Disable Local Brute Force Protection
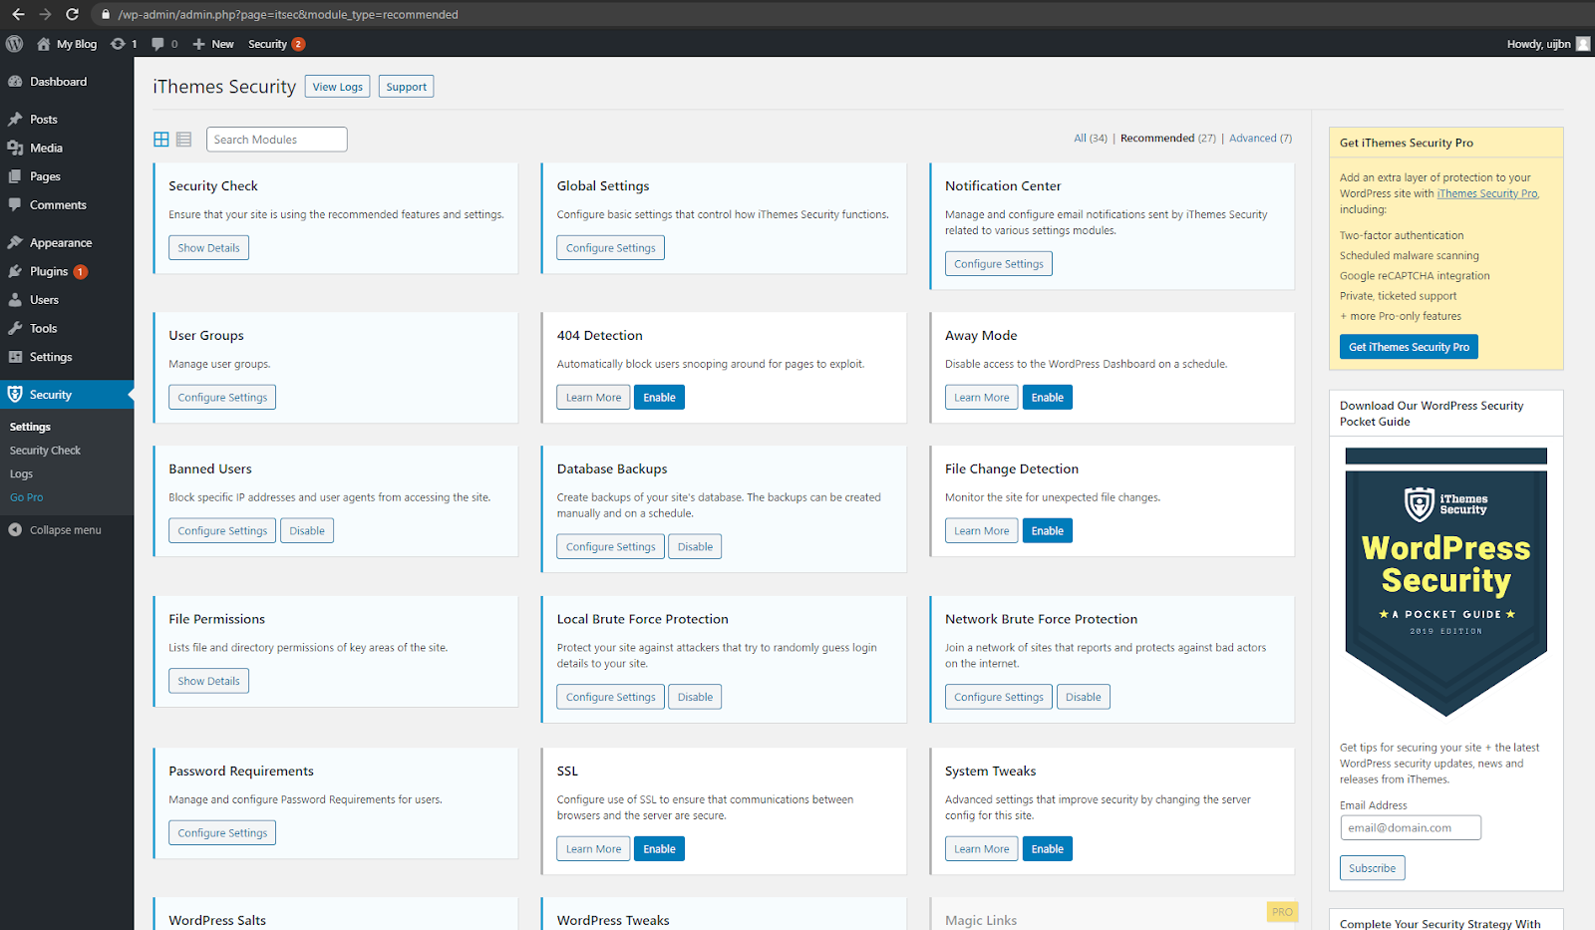The height and width of the screenshot is (930, 1595). pos(695,697)
